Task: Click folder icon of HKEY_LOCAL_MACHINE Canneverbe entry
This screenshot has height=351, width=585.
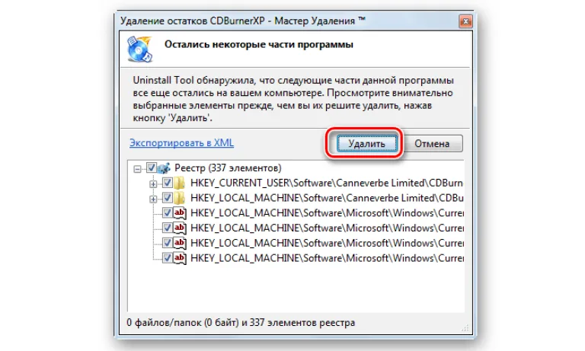Action: [180, 198]
